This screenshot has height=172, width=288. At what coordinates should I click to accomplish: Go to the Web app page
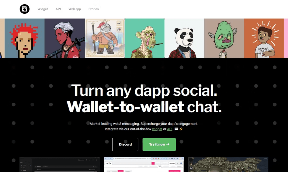point(75,9)
